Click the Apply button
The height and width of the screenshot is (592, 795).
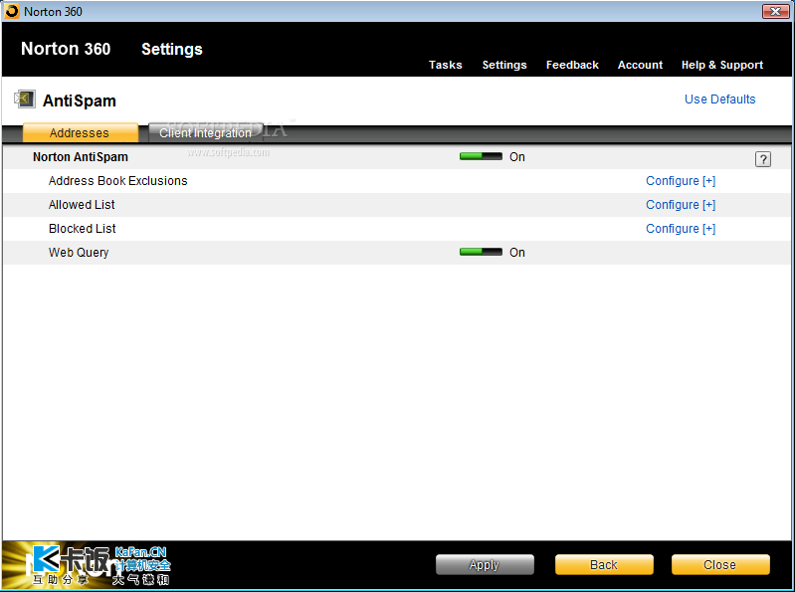pyautogui.click(x=485, y=564)
